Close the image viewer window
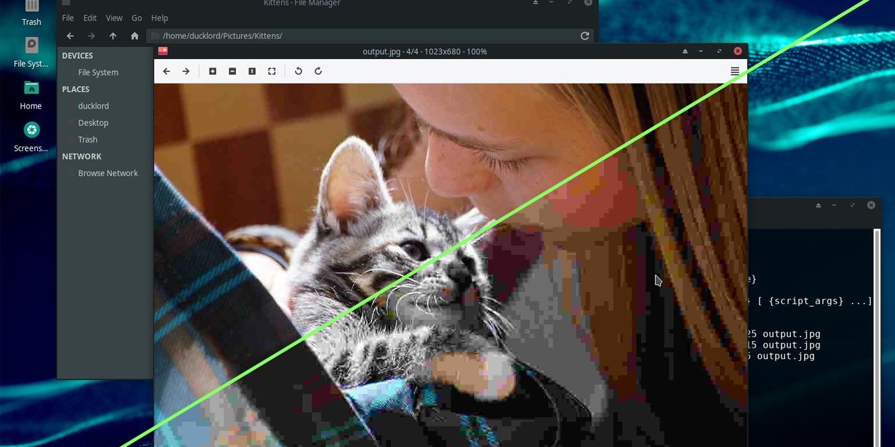This screenshot has height=447, width=895. point(738,51)
